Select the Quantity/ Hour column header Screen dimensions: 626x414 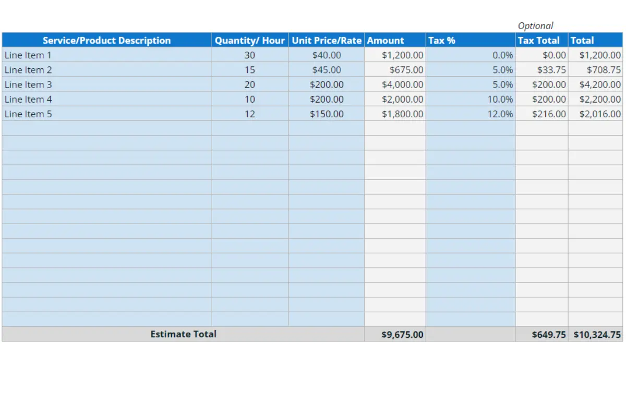tap(250, 40)
